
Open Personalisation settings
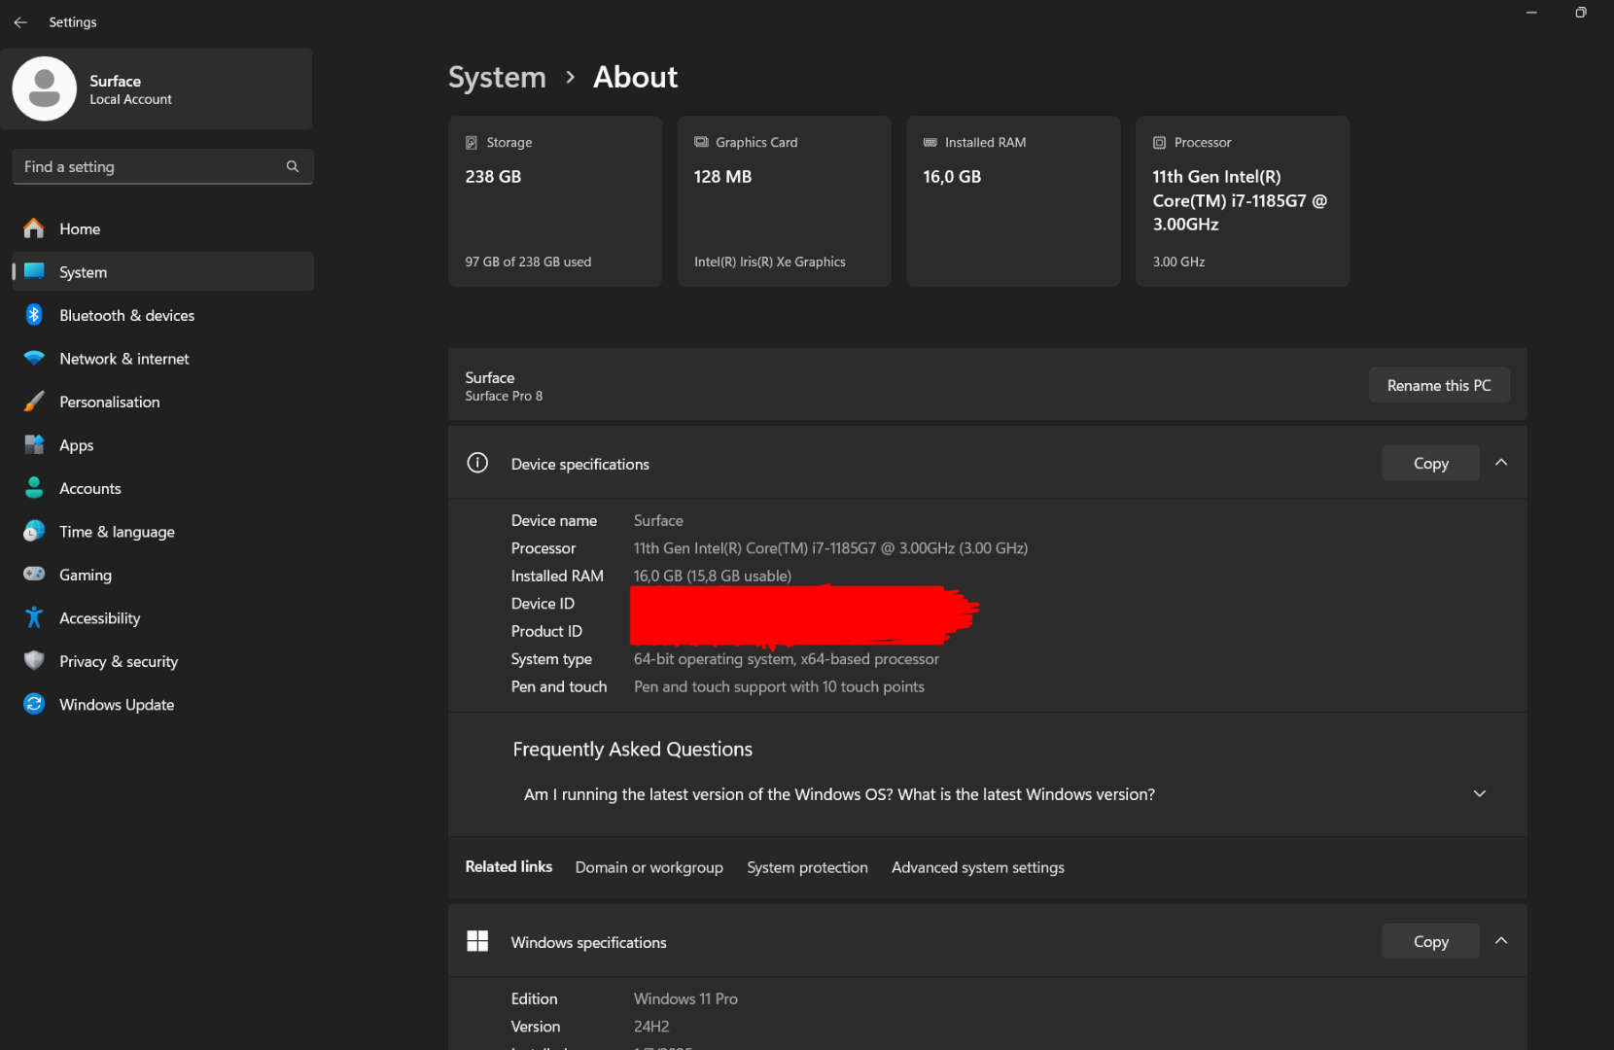pyautogui.click(x=162, y=402)
